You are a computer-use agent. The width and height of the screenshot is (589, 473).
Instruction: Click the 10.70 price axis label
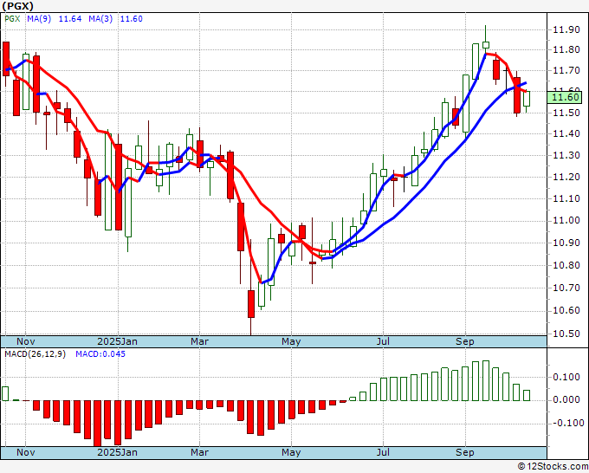point(566,288)
